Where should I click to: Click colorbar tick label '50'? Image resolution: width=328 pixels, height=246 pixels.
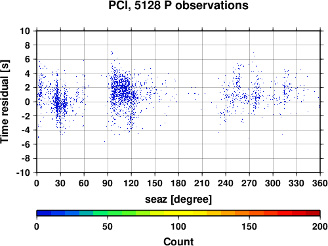(108, 226)
